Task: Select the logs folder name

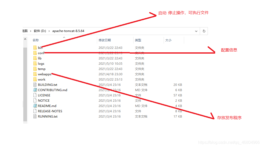Action: [x=41, y=64]
